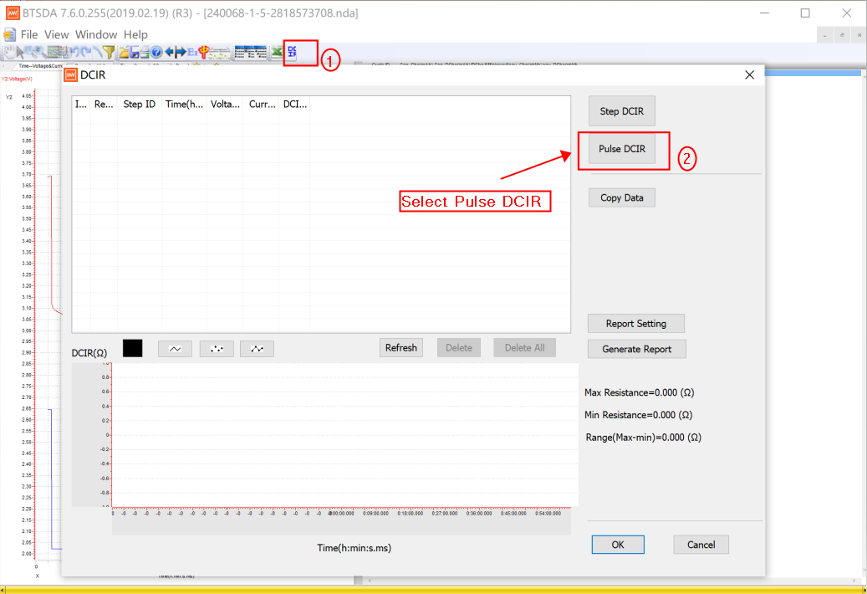This screenshot has width=867, height=594.
Task: Click the data table grid toolbar icon
Action: point(251,52)
